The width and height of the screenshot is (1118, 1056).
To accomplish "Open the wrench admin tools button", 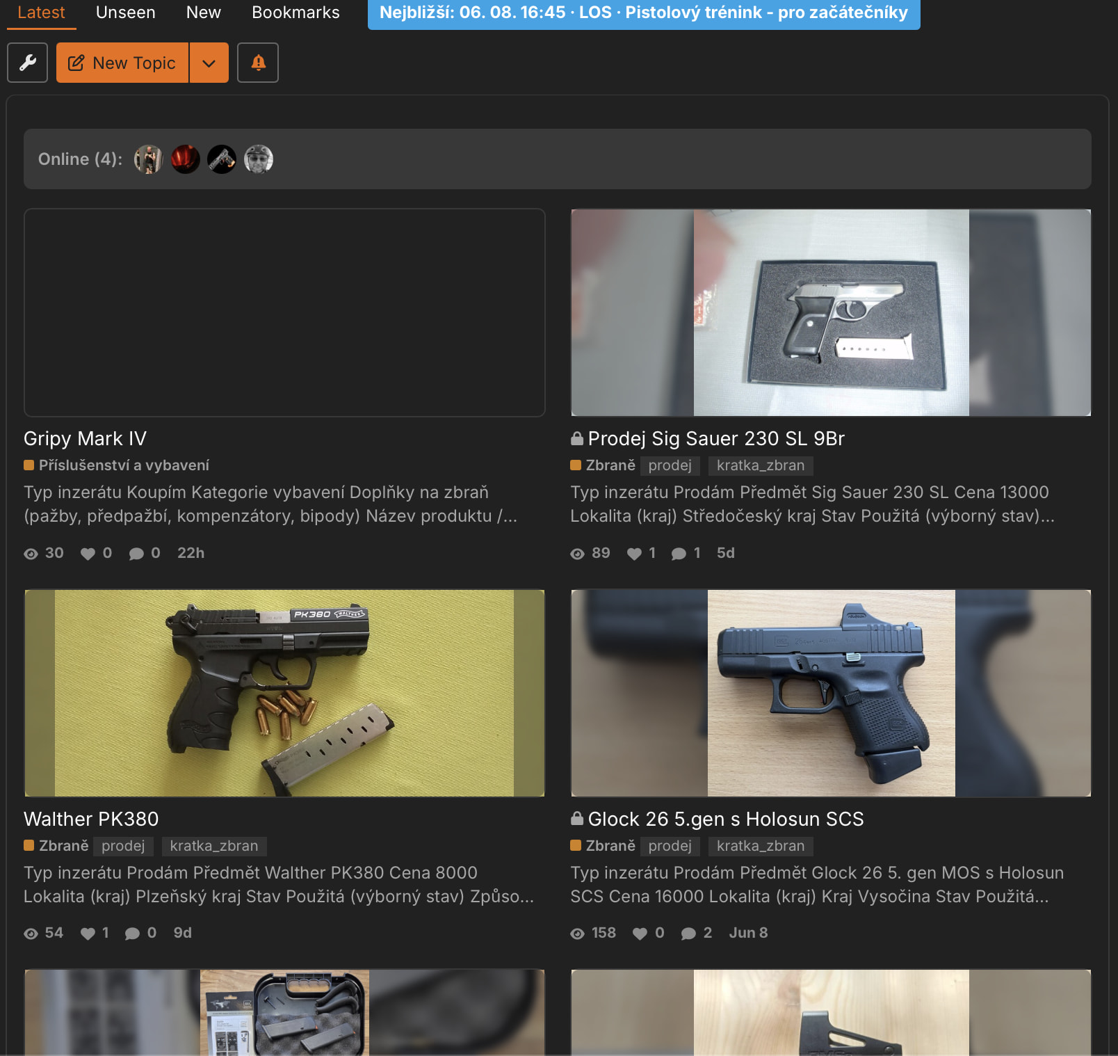I will click(x=28, y=63).
